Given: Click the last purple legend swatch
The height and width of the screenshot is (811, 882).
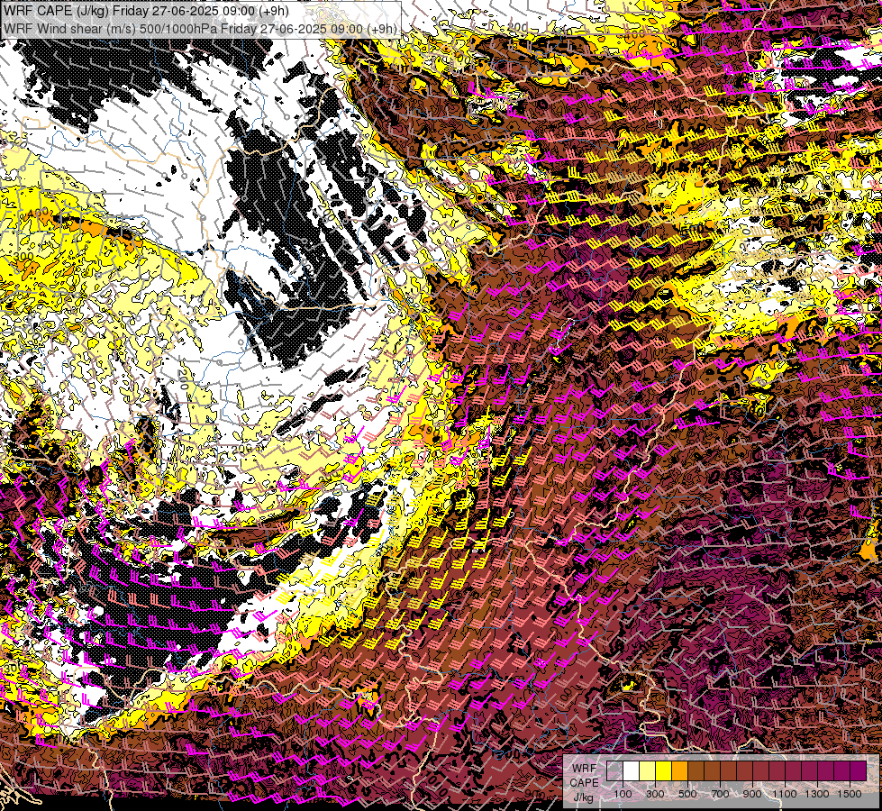Looking at the screenshot, I should 859,770.
